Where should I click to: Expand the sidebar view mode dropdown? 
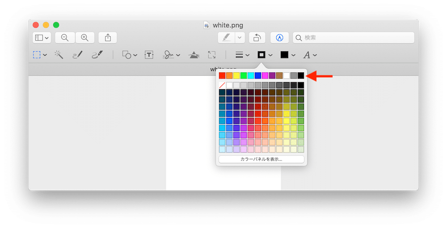(x=42, y=38)
